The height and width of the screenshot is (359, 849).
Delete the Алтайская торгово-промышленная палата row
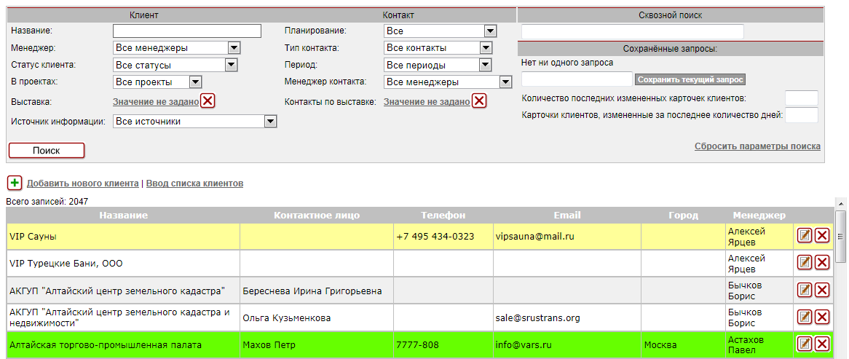[822, 344]
